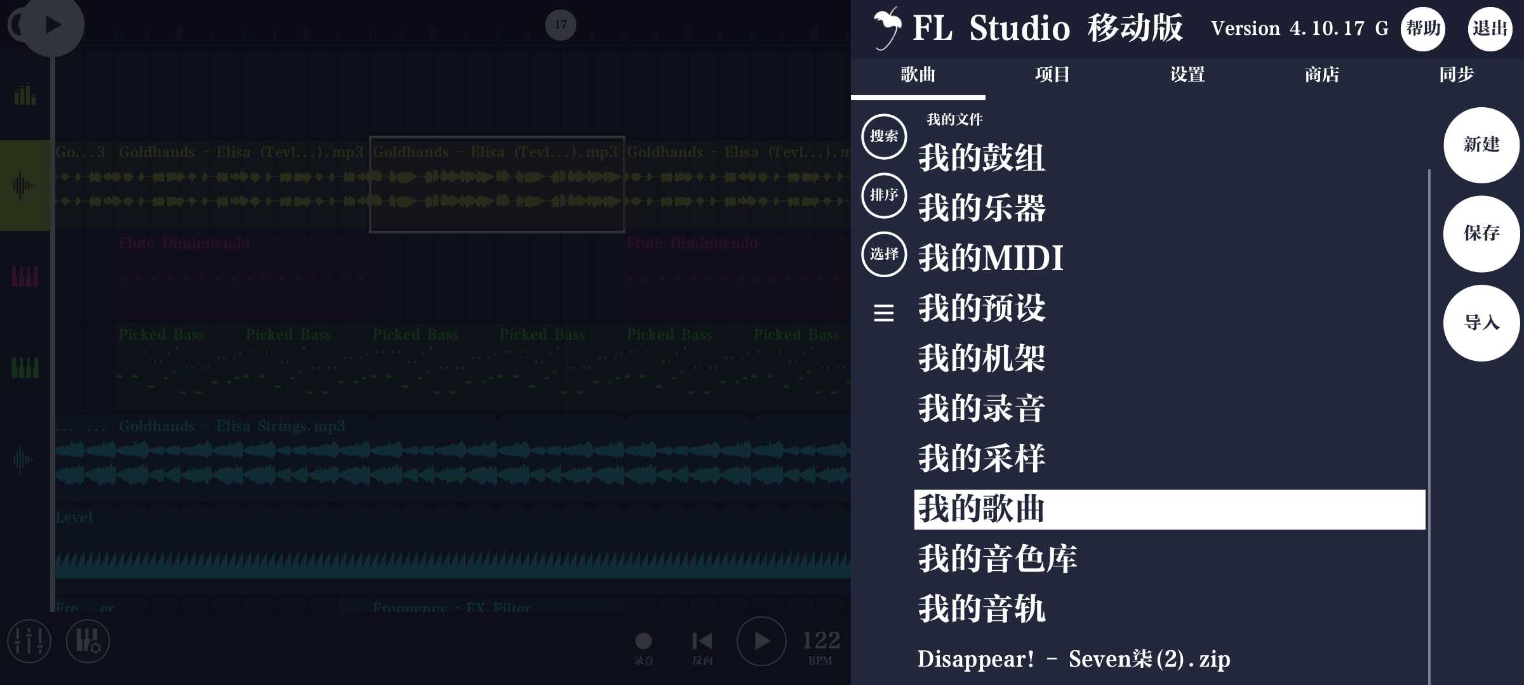Open the 我的机架 folder

click(x=1170, y=358)
